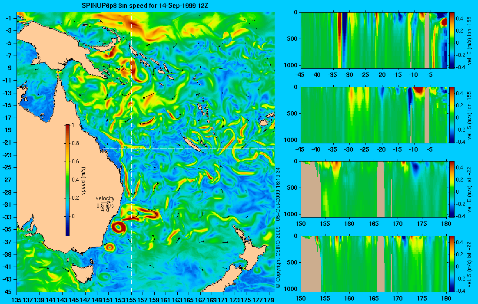Click the "0.8" tick on the speed colorbar
478x304 pixels.
coord(75,143)
